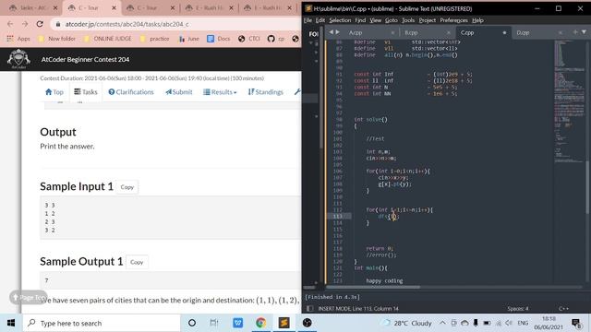Switch to B.cpp tab in Sublime

tap(411, 33)
